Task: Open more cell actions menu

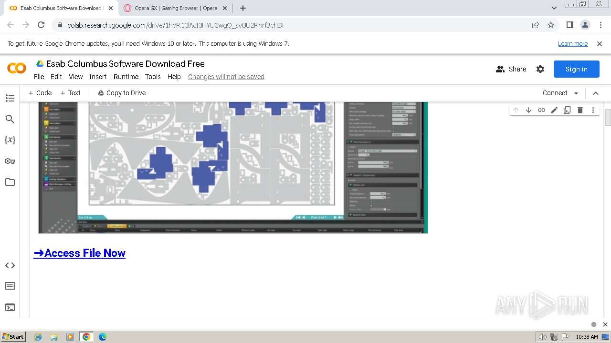Action: (x=593, y=110)
